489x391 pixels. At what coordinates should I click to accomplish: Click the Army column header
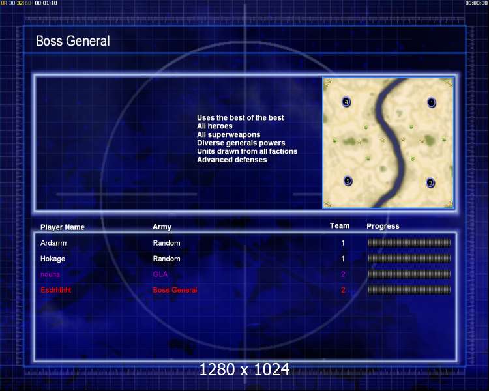pyautogui.click(x=162, y=227)
